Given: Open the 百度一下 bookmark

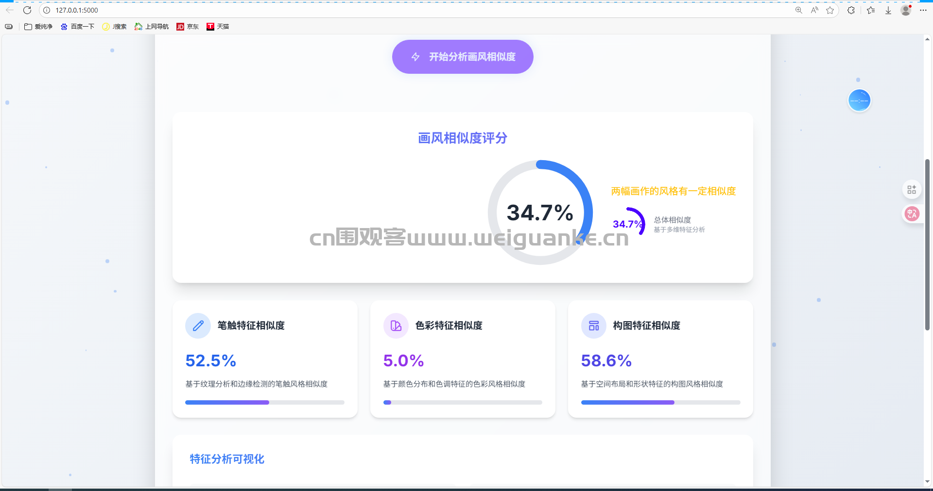Looking at the screenshot, I should click(77, 27).
